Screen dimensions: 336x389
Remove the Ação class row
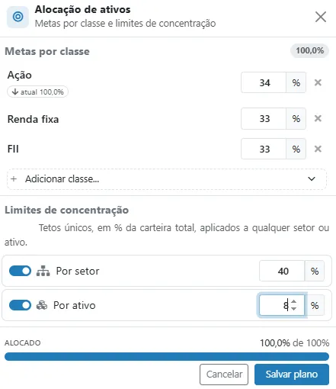[318, 82]
